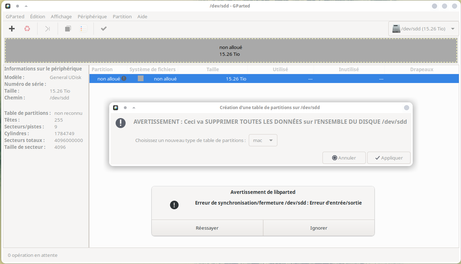Image resolution: width=461 pixels, height=264 pixels.
Task: Click the main window title bar up-arrow icon
Action: pyautogui.click(x=26, y=6)
